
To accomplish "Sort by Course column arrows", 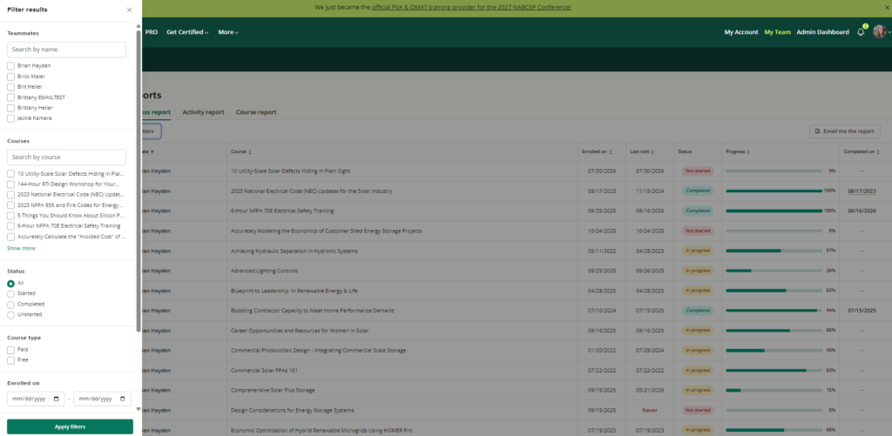I will pos(250,152).
